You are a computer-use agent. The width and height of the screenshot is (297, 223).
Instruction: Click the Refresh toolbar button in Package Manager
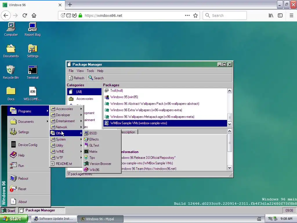click(x=77, y=78)
